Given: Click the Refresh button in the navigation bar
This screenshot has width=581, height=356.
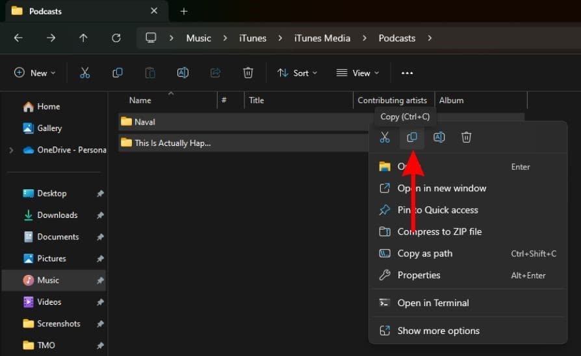Looking at the screenshot, I should pyautogui.click(x=116, y=38).
